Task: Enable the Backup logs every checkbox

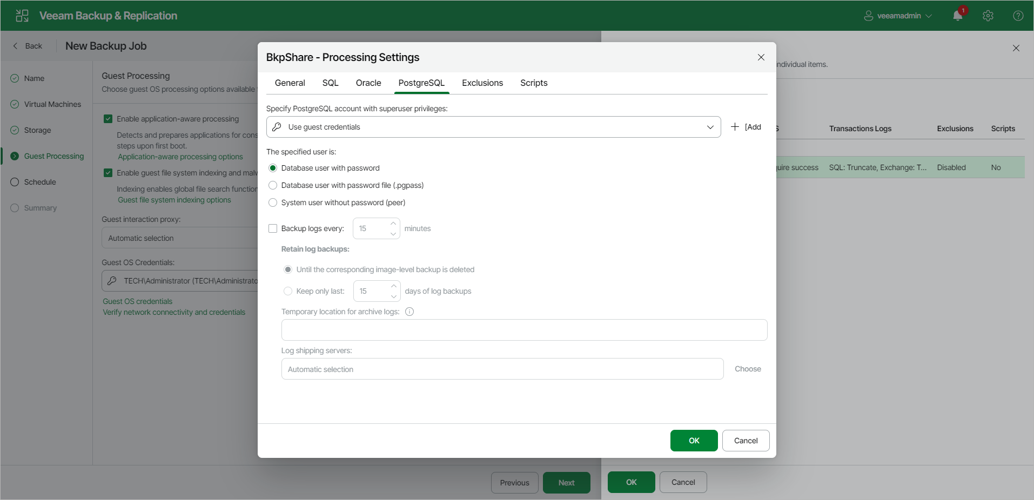Action: [x=273, y=228]
